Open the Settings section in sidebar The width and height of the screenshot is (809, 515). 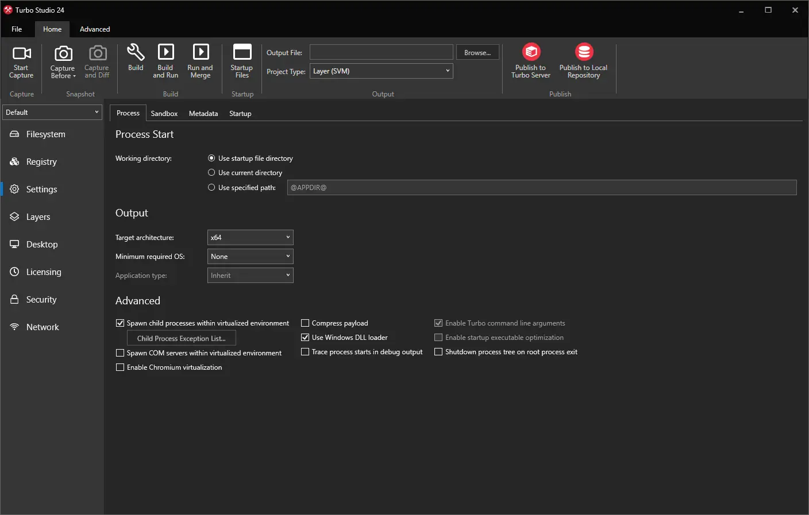(52, 189)
